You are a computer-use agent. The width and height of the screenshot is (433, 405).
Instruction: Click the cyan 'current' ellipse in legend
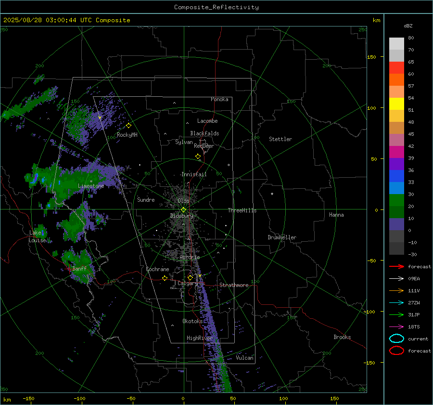396,339
